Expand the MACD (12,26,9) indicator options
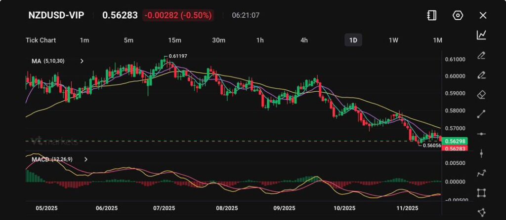 point(86,160)
